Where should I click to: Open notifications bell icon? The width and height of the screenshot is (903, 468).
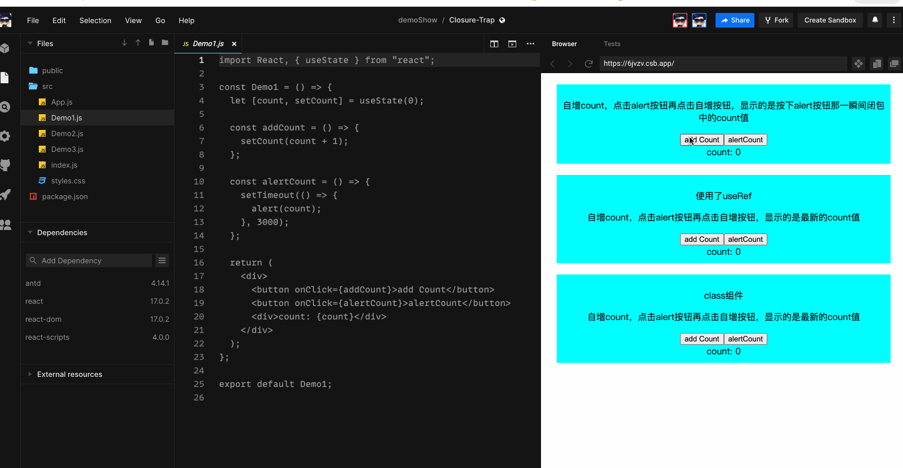coord(875,20)
